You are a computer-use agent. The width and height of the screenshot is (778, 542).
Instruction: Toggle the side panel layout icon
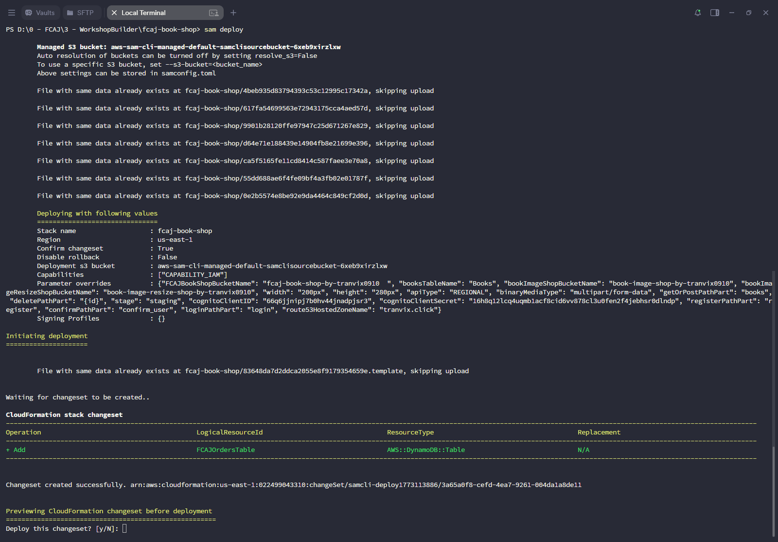(715, 13)
